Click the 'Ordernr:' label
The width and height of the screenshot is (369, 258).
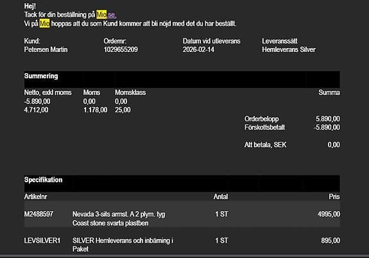coord(115,41)
